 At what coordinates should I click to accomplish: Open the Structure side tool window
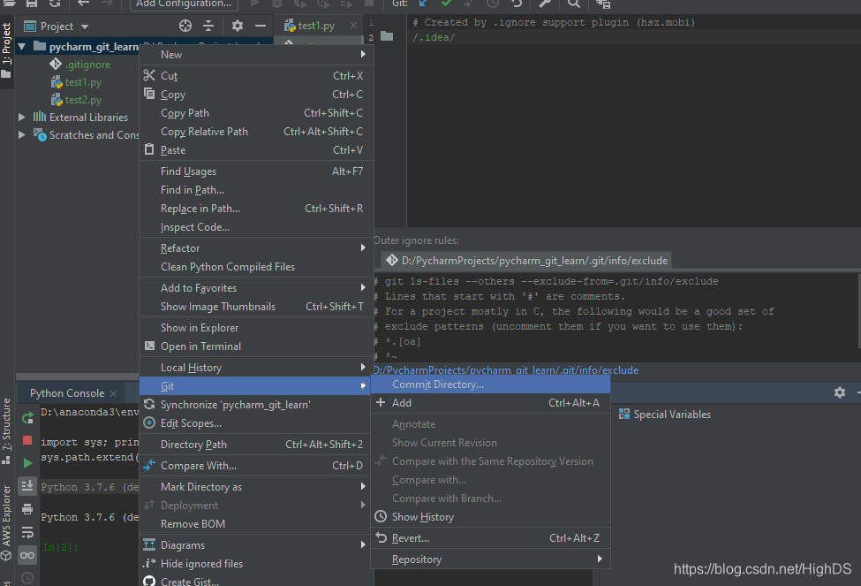click(6, 431)
